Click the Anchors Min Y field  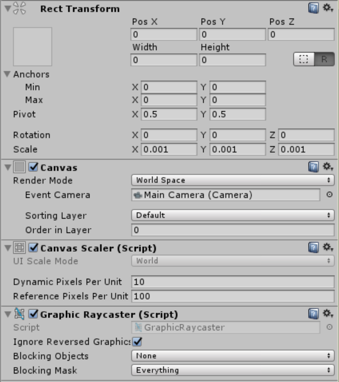[x=237, y=87]
